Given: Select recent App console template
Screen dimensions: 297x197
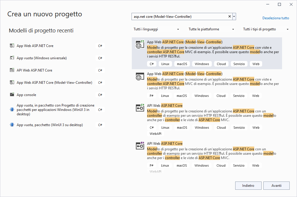Looking at the screenshot, I should [57, 95].
